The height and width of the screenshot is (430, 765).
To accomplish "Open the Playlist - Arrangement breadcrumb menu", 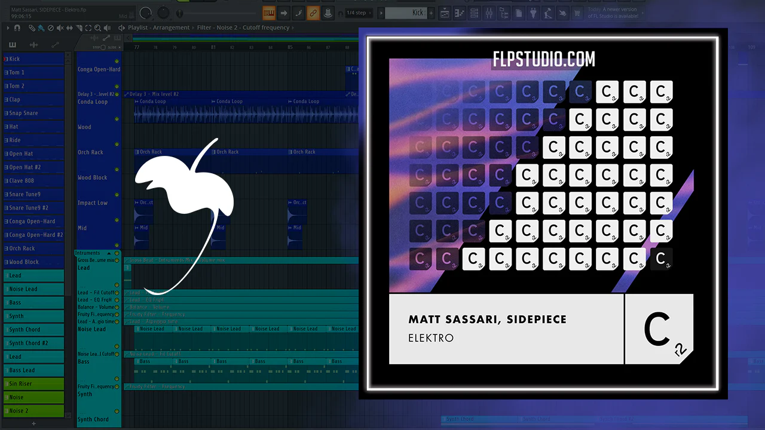I will (158, 27).
